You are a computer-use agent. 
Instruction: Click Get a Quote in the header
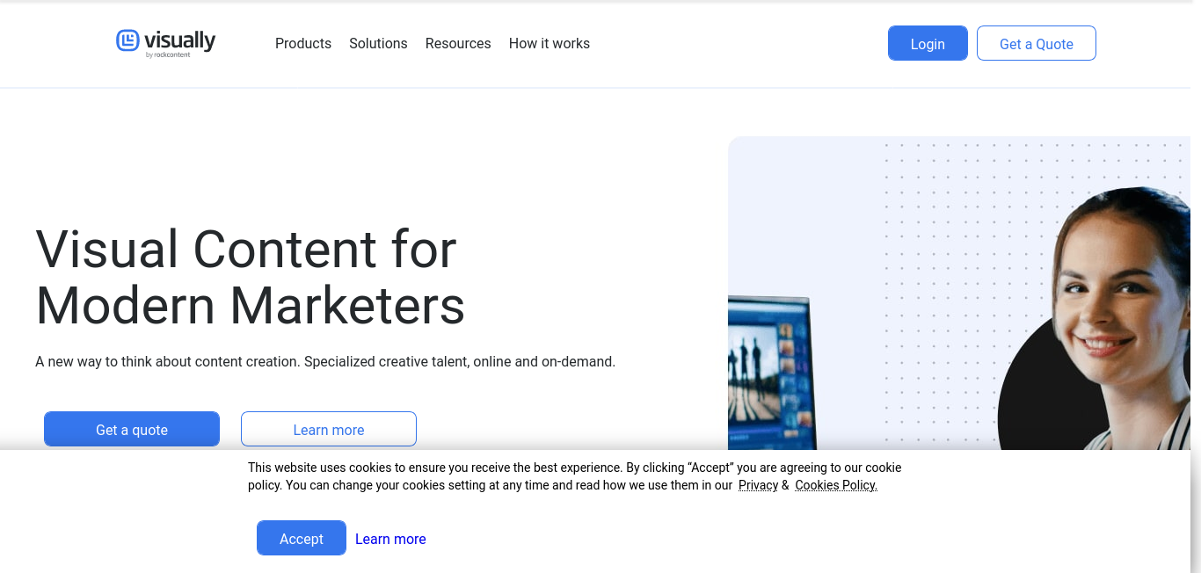point(1036,44)
